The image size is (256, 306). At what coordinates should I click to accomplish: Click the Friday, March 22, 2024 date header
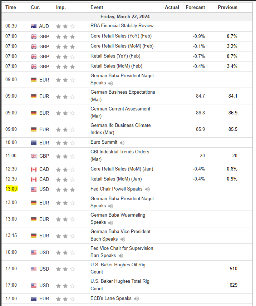coord(125,16)
